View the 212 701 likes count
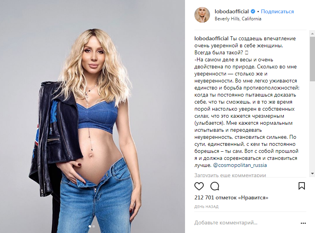The width and height of the screenshot is (315, 233). [231, 197]
